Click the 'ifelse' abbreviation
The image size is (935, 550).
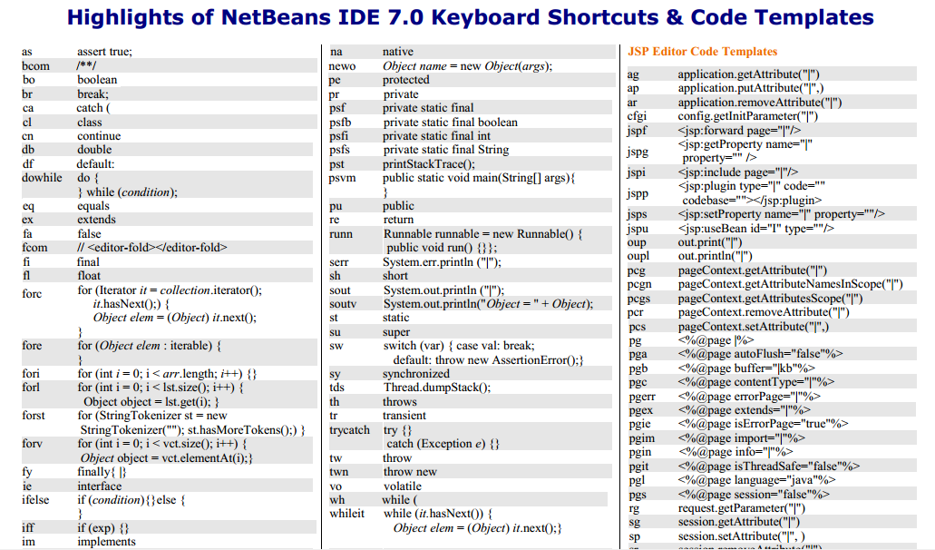click(35, 500)
